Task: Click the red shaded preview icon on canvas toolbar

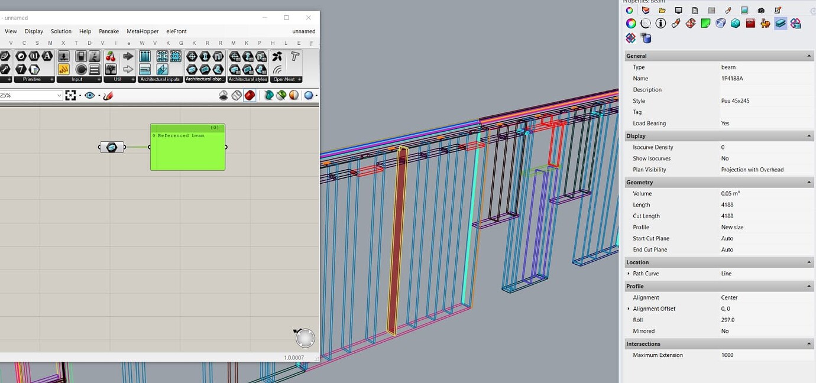Action: tap(250, 95)
